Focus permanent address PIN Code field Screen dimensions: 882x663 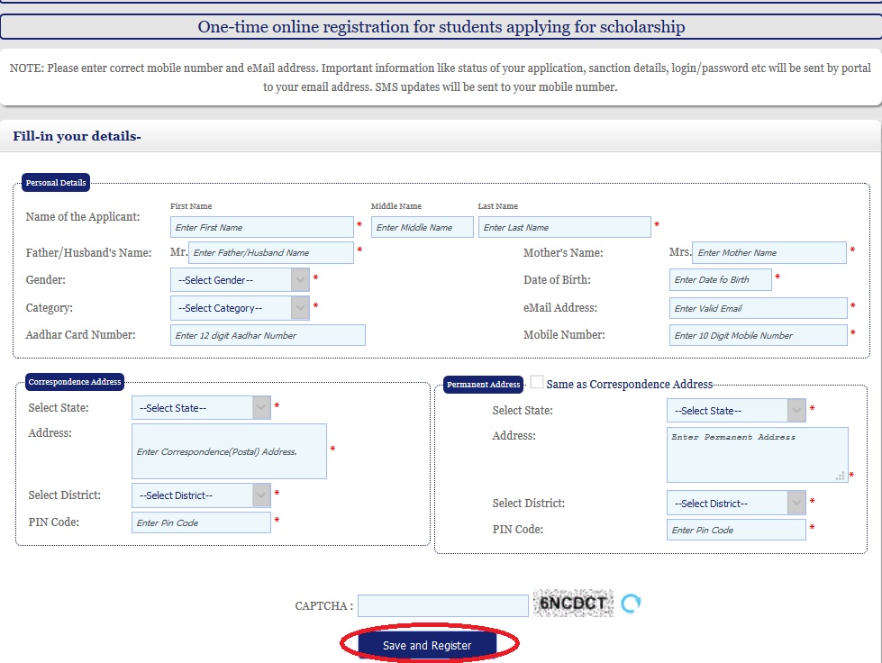[x=736, y=530]
